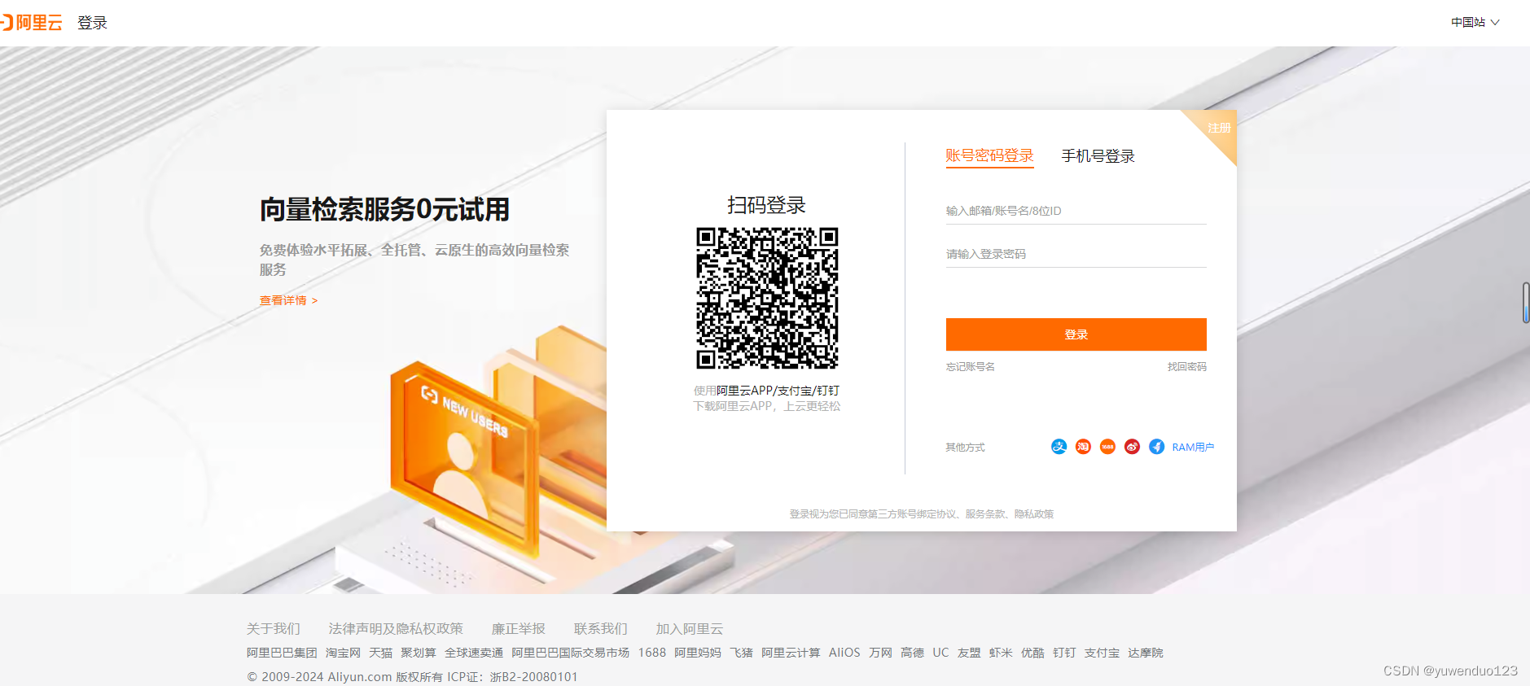This screenshot has width=1530, height=686.
Task: Click the Aliyun logo in header
Action: (x=32, y=23)
